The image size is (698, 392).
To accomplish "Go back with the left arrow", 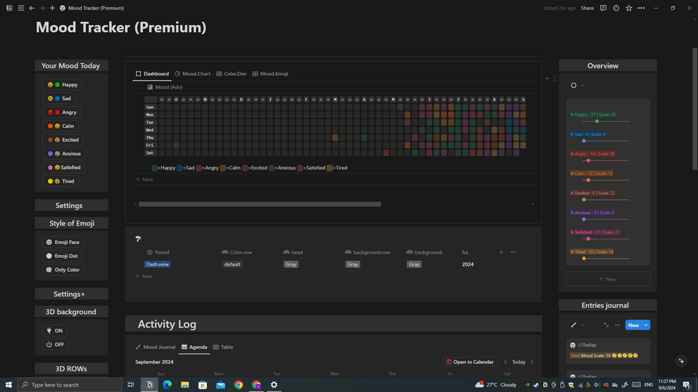I will coord(32,8).
